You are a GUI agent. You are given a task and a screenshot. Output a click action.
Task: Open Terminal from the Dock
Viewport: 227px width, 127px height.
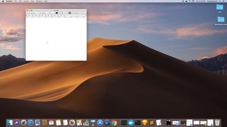pyautogui.click(x=138, y=123)
